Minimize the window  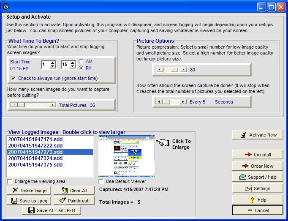point(261,7)
